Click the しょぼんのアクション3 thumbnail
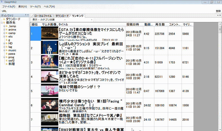Screen dimensions: 222x131 click(x=50, y=47)
